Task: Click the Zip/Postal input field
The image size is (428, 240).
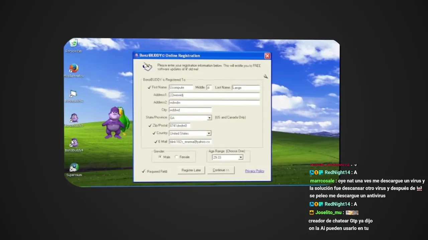Action: (180, 126)
